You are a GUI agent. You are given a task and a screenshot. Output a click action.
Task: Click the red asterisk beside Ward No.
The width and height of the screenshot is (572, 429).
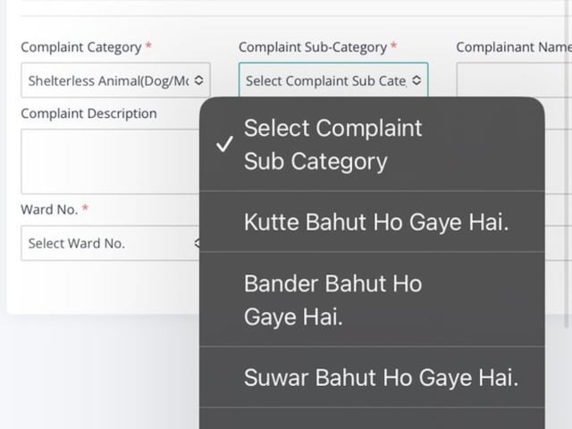click(85, 208)
